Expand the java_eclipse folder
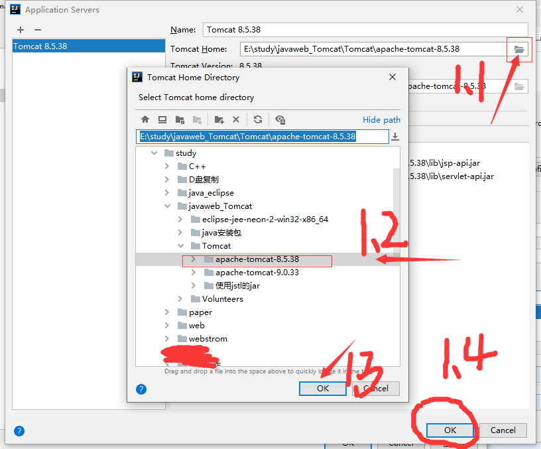Screen dimensions: 541x449 [167, 192]
